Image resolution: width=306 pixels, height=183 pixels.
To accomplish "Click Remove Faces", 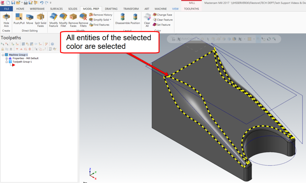I will coord(73,20).
